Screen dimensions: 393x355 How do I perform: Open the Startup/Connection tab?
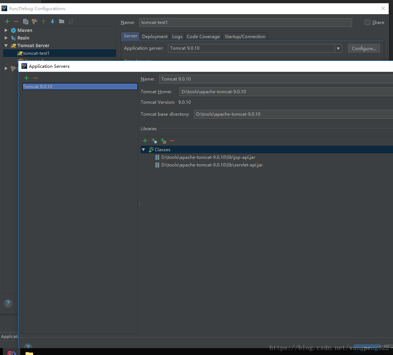(245, 37)
